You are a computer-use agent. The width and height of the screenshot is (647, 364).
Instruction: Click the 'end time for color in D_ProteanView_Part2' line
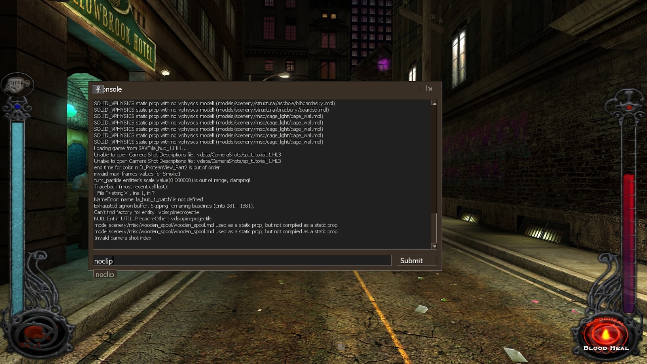click(x=157, y=167)
